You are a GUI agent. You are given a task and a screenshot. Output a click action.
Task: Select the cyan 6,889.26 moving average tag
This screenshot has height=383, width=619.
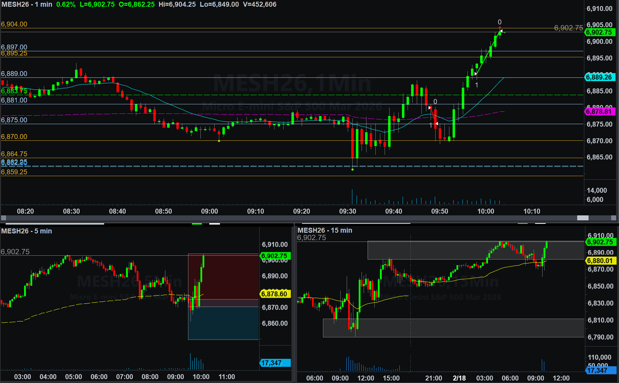(600, 77)
